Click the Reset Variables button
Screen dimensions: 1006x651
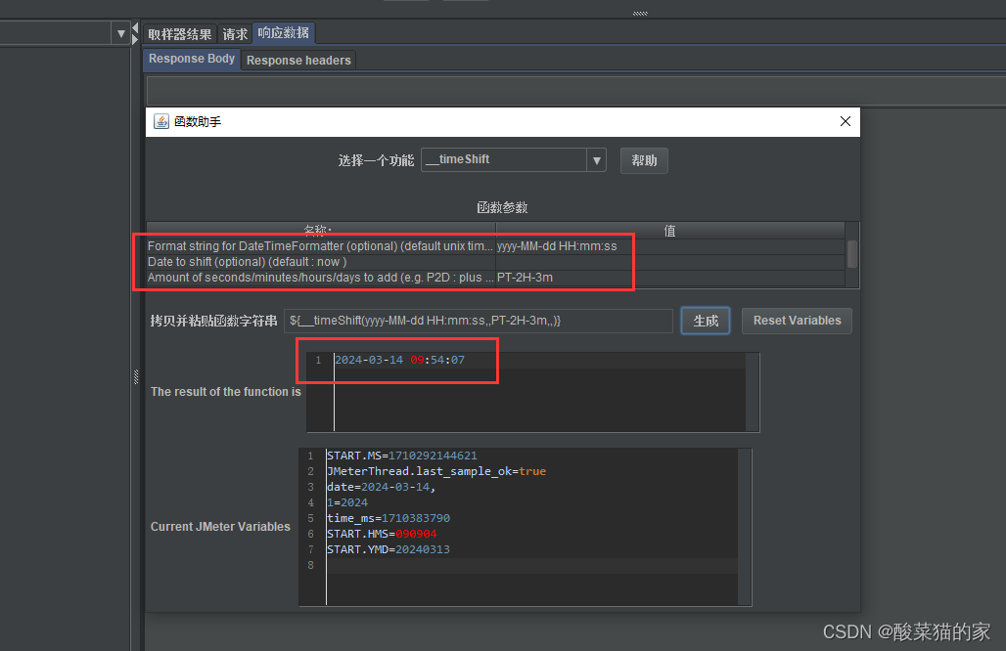(x=797, y=321)
